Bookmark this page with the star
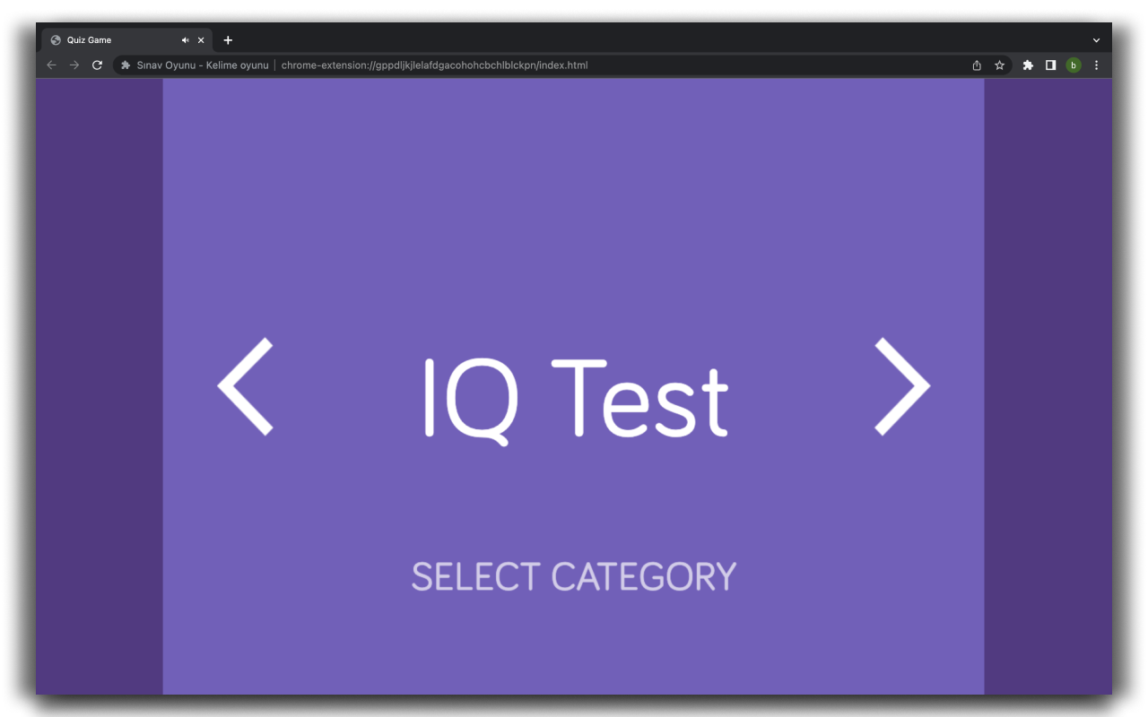The width and height of the screenshot is (1148, 717). 999,65
